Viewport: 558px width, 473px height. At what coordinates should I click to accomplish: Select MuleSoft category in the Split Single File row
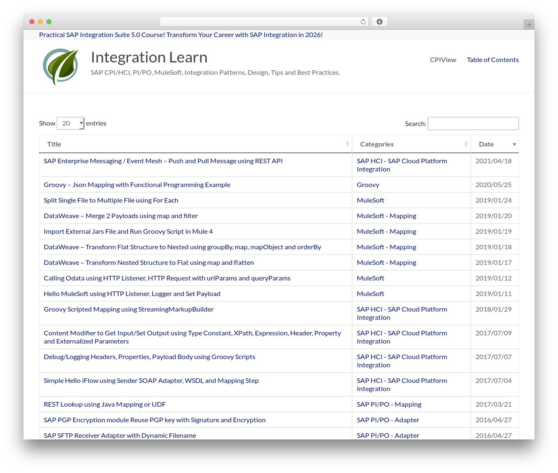pyautogui.click(x=371, y=200)
